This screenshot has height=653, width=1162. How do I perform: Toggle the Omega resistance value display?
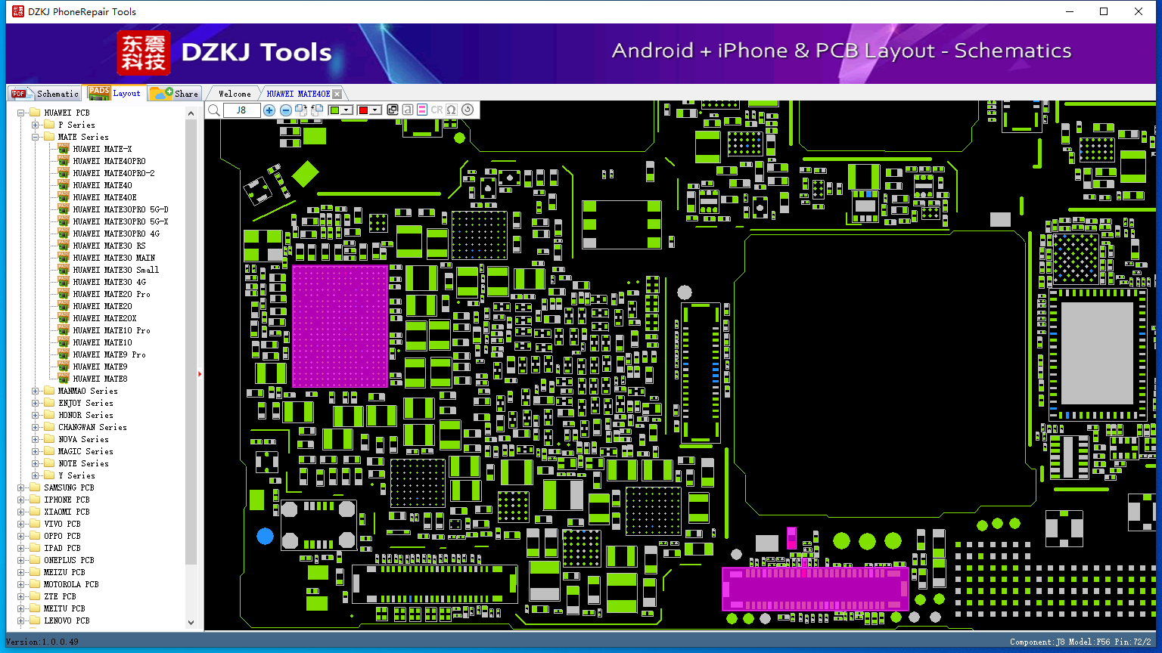452,110
